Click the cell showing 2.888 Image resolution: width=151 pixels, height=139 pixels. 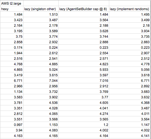(x=84, y=42)
